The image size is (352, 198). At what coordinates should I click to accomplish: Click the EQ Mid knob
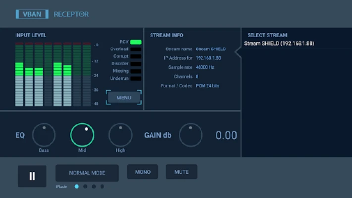point(82,135)
